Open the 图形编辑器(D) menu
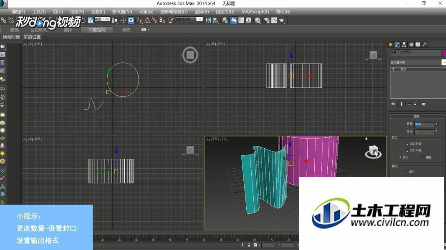446x250 pixels. point(174,12)
